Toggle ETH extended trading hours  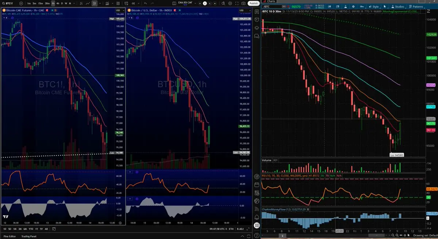coord(231,229)
